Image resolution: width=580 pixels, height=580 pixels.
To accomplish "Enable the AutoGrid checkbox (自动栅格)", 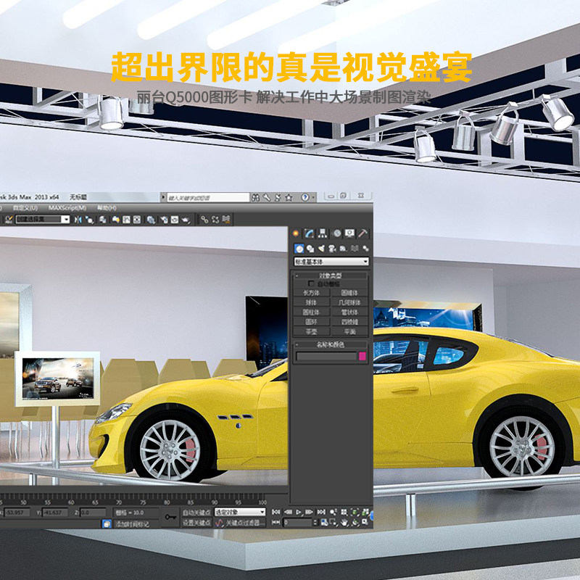I will pyautogui.click(x=311, y=283).
